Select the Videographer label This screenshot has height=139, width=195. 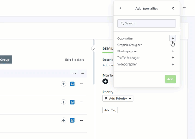click(127, 64)
